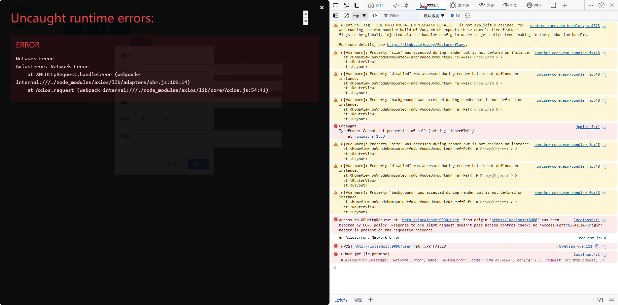Expand Proxy(Object) in second "background" warning

[477, 202]
